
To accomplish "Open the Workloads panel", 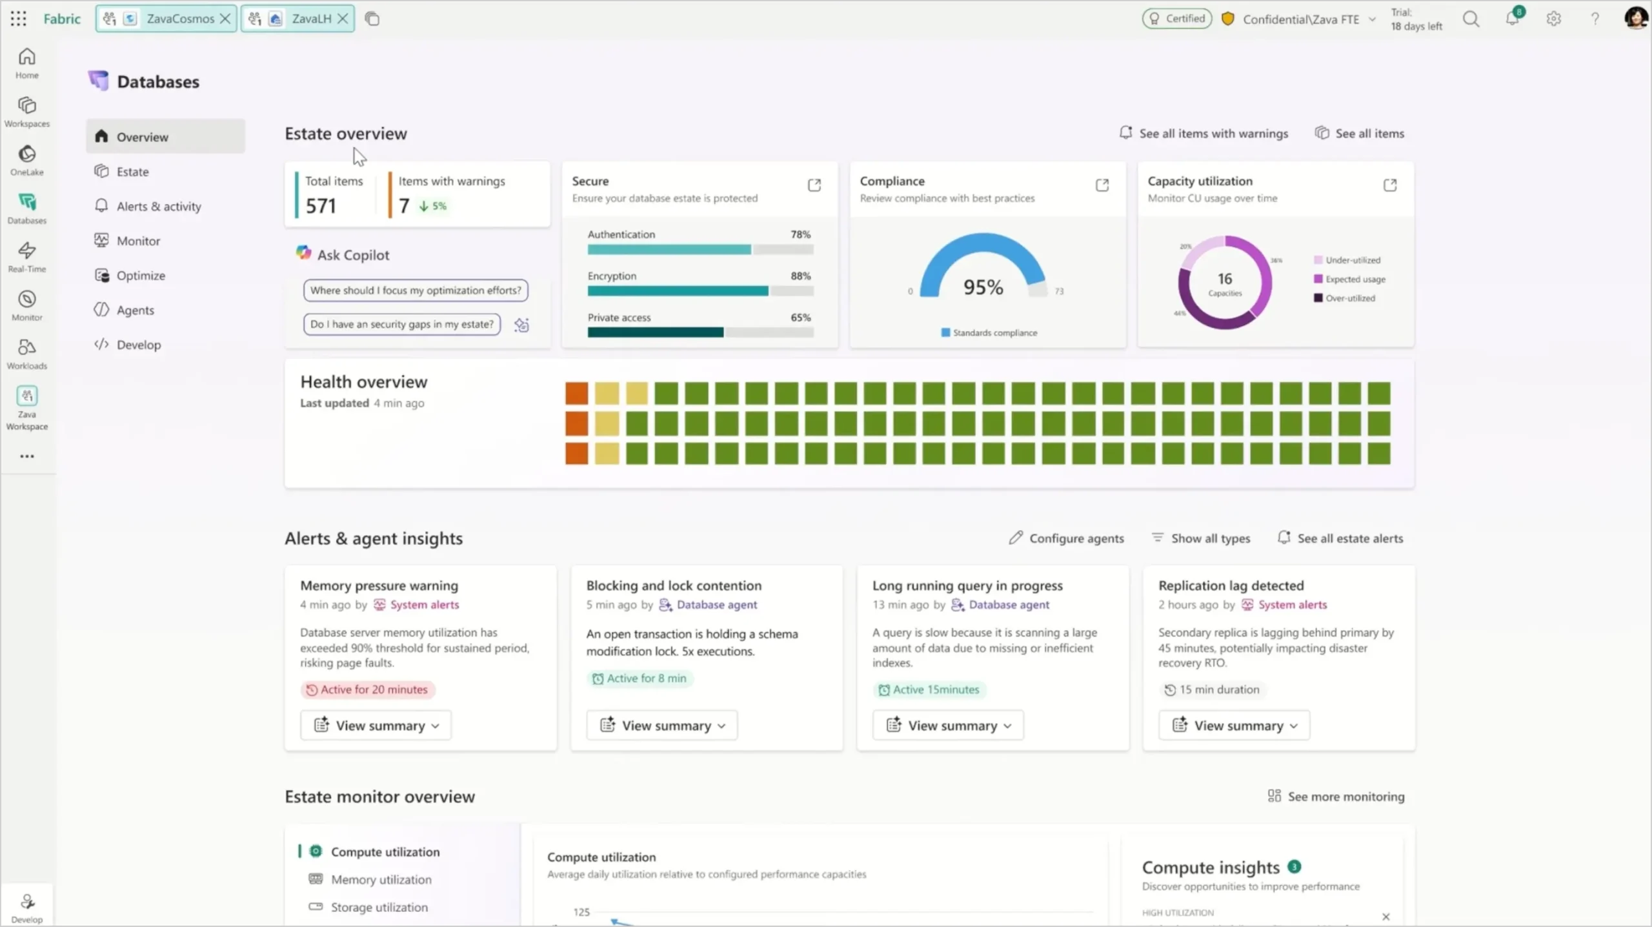I will click(x=26, y=353).
